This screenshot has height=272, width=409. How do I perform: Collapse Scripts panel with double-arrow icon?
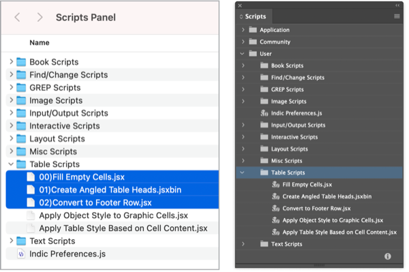point(397,5)
